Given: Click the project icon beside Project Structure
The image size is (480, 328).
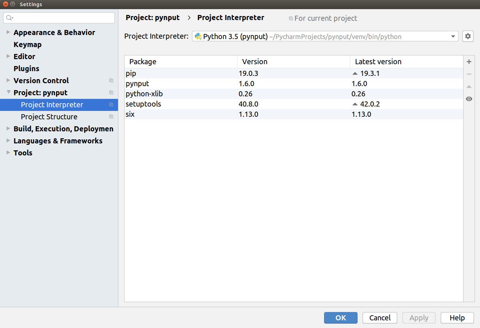Looking at the screenshot, I should pos(111,117).
